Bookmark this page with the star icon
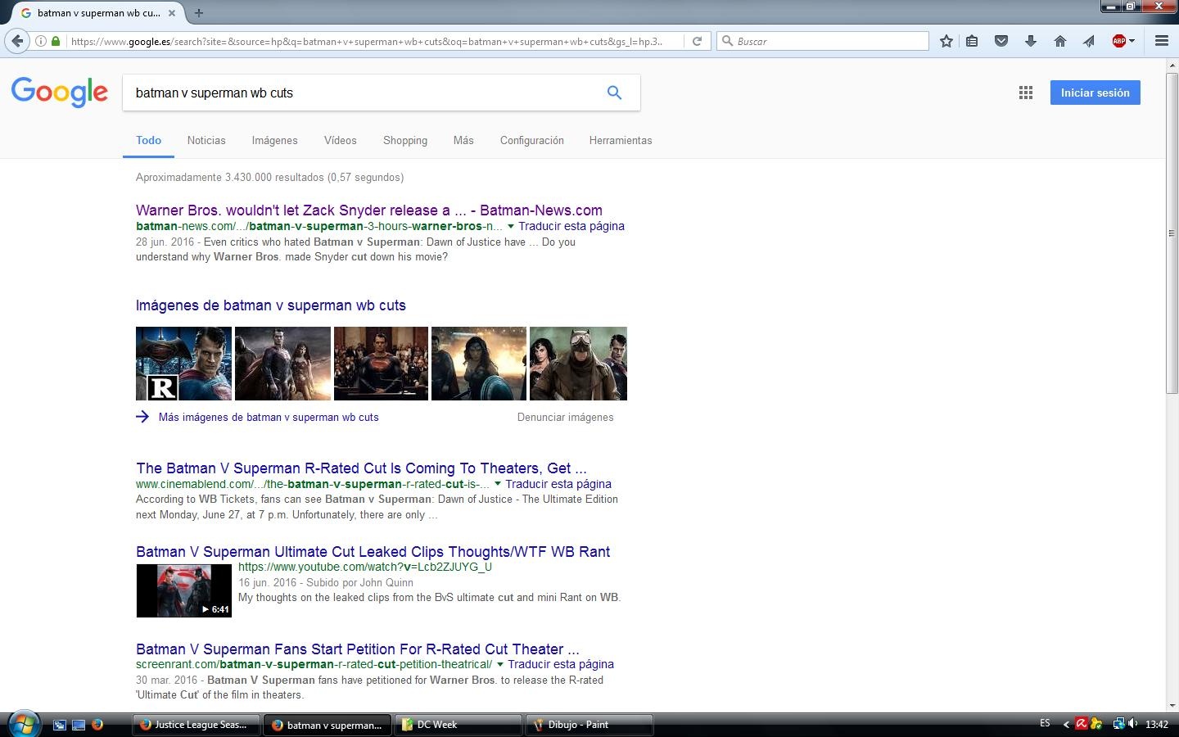This screenshot has height=737, width=1179. click(946, 41)
